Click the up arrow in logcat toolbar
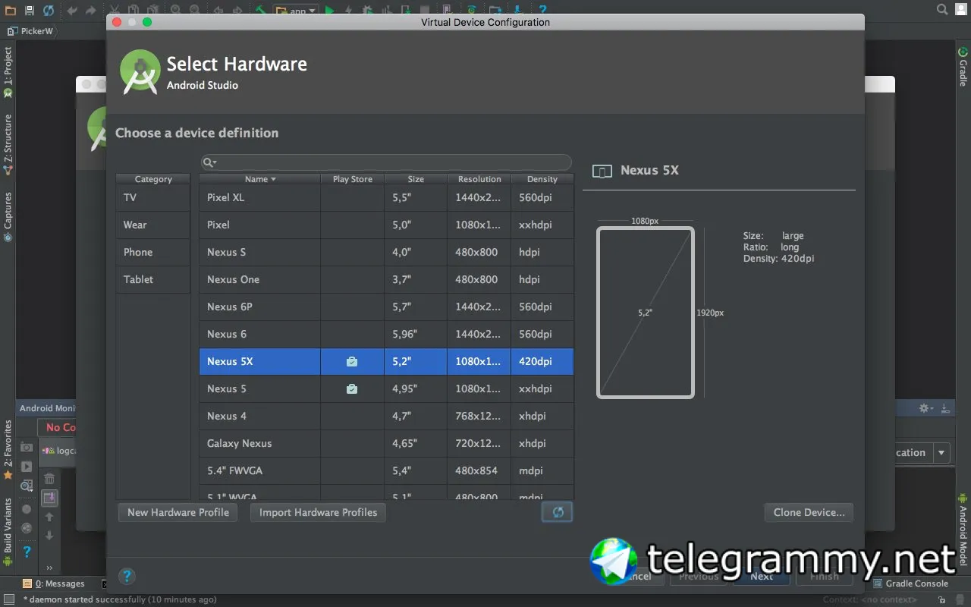971x607 pixels. pos(49,517)
